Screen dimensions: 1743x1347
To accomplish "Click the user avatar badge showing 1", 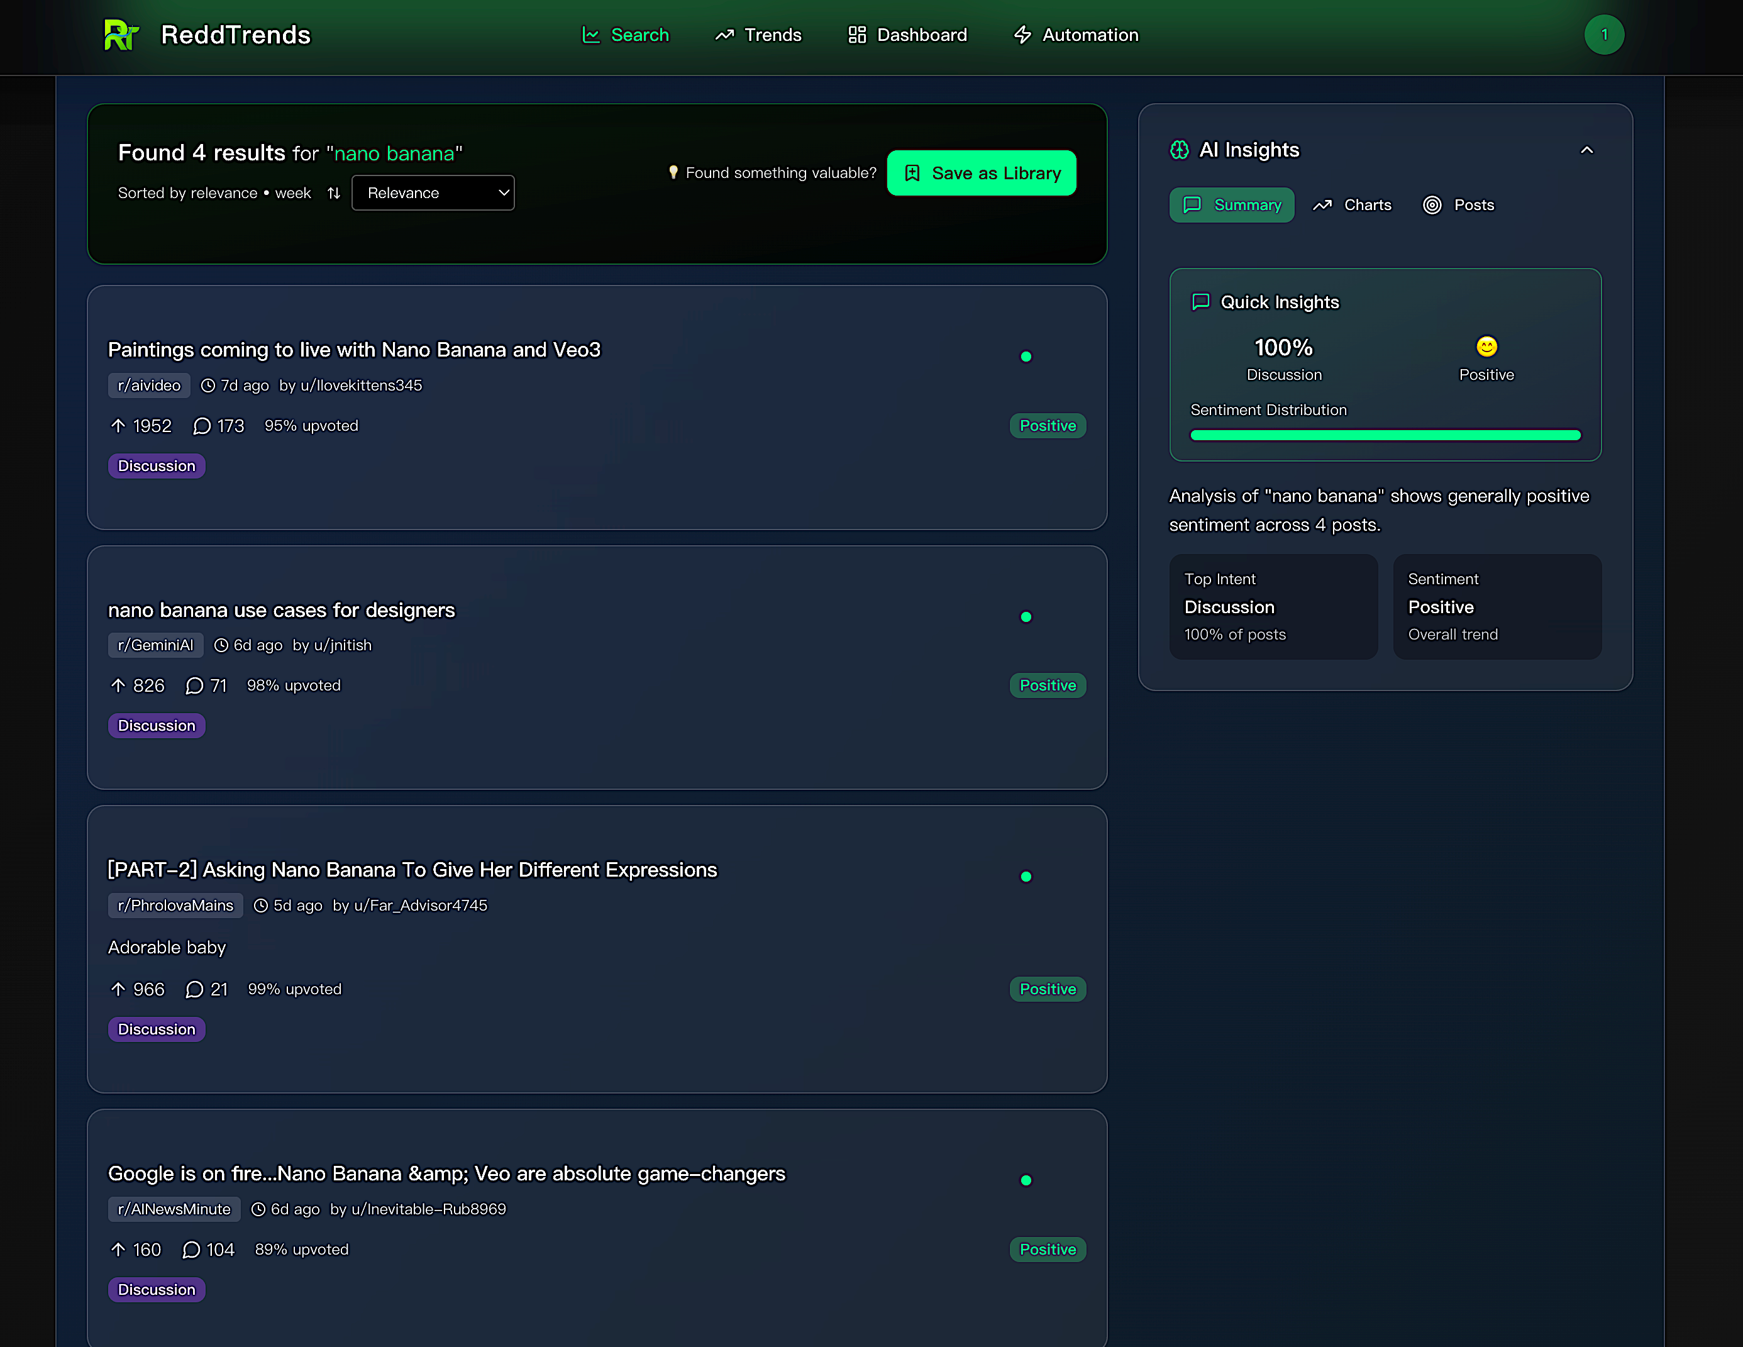I will [1603, 35].
